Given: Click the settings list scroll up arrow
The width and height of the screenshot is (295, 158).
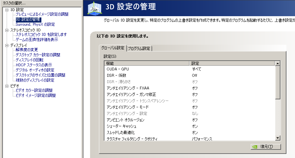Looking at the screenshot, I should (x=278, y=63).
